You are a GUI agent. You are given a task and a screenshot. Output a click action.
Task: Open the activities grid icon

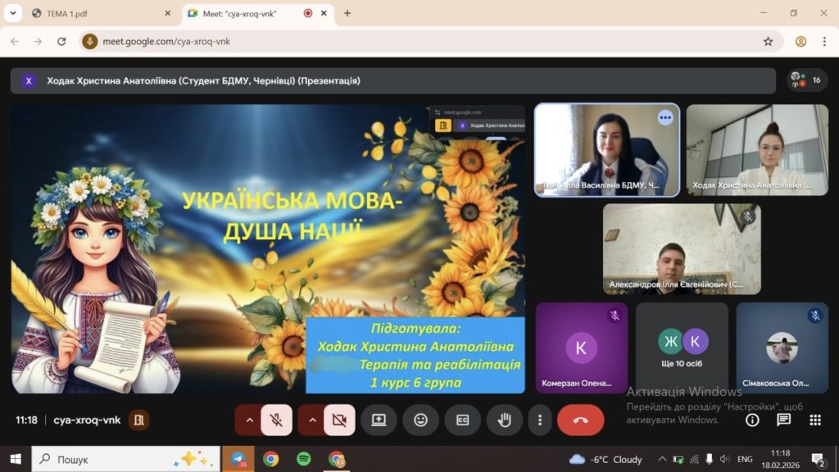pyautogui.click(x=815, y=420)
